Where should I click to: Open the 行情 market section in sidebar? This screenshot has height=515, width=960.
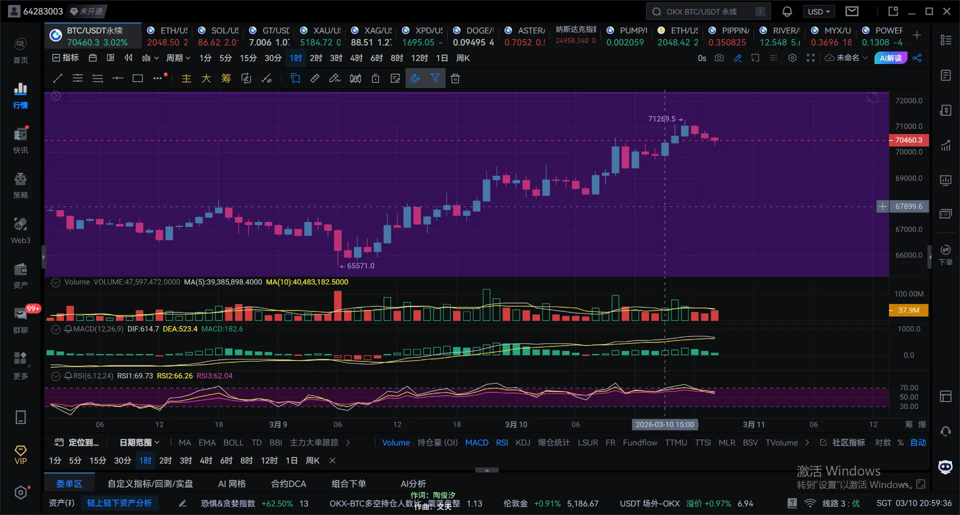[x=20, y=95]
